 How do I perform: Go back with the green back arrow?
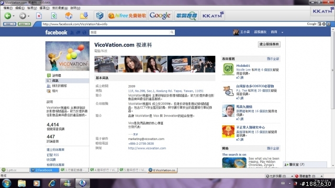click(x=7, y=16)
